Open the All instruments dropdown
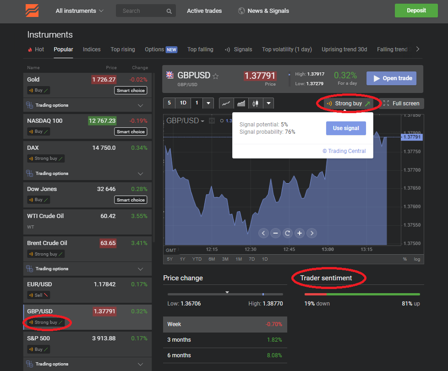448x371 pixels. [79, 11]
